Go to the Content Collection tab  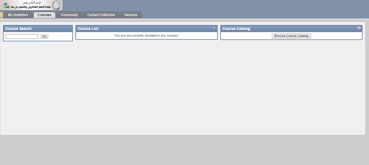click(x=101, y=15)
